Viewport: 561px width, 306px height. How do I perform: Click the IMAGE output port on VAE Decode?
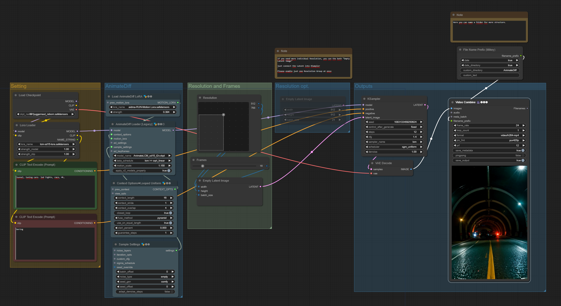(x=411, y=169)
